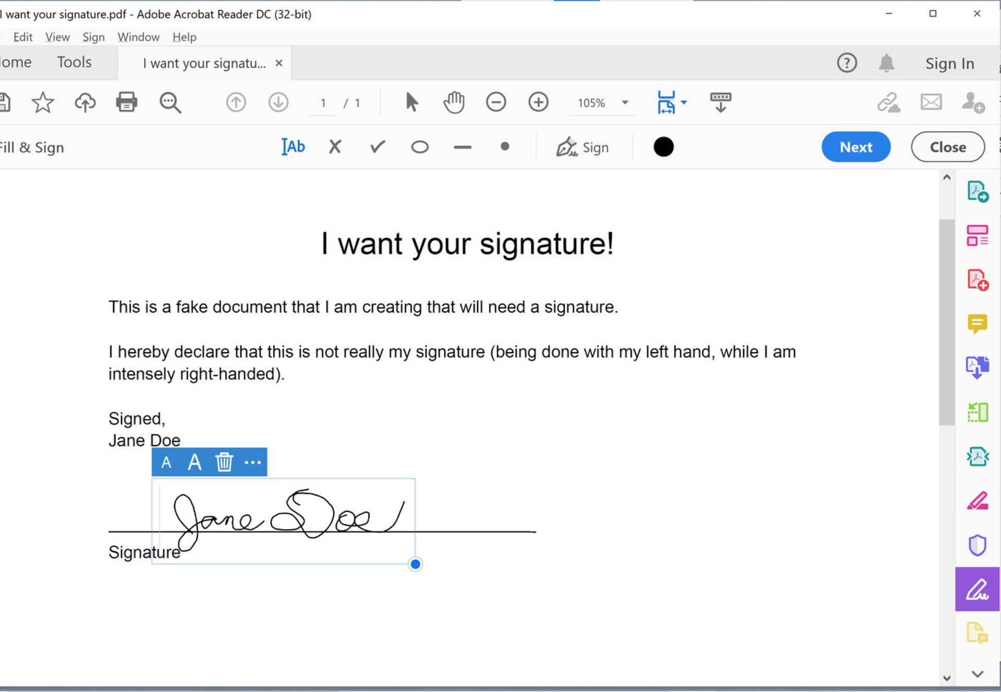
Task: Open the yellow document note sidebar icon
Action: (x=978, y=633)
